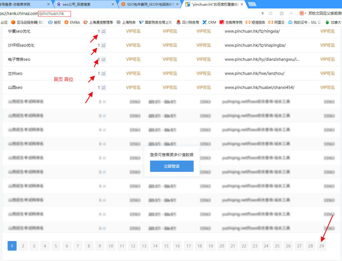Expand the dropdown arrow next to the star

[291, 13]
